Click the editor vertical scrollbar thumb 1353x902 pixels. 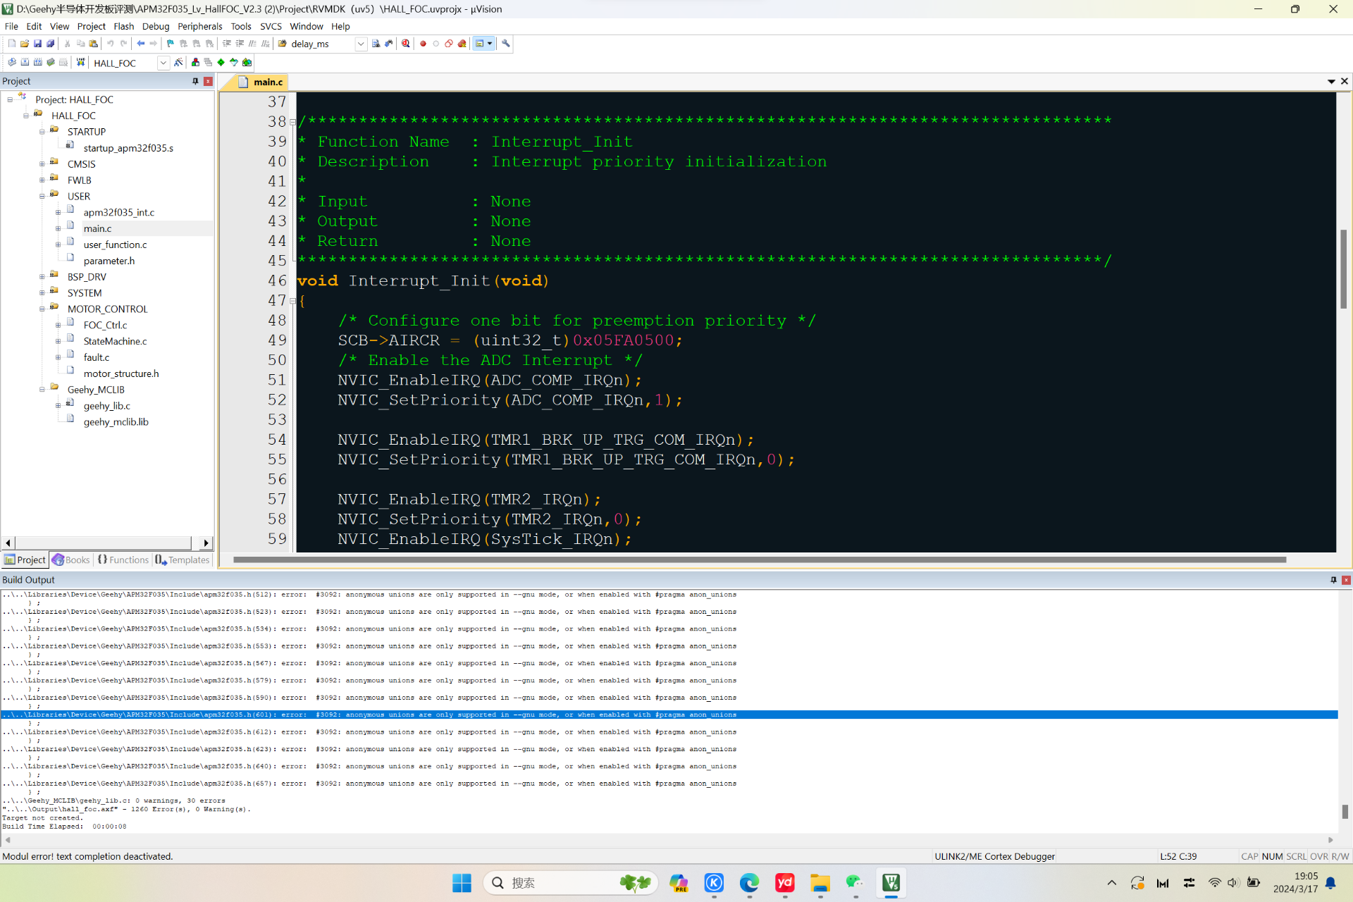[x=1344, y=269]
